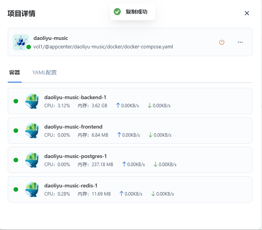The width and height of the screenshot is (262, 230).
Task: Click the blue upload arrow for backend-1
Action: (x=118, y=105)
